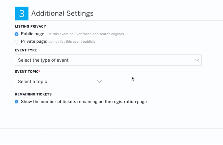Image resolution: width=223 pixels, height=145 pixels.
Task: Click the chevron arrow in Event Topic field
Action: [99, 81]
